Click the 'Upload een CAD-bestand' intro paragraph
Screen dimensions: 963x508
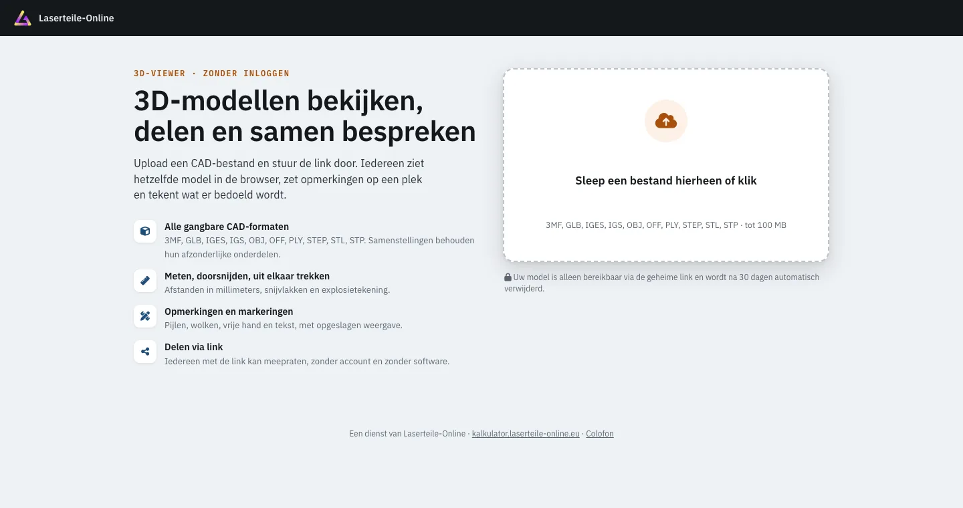(x=279, y=179)
